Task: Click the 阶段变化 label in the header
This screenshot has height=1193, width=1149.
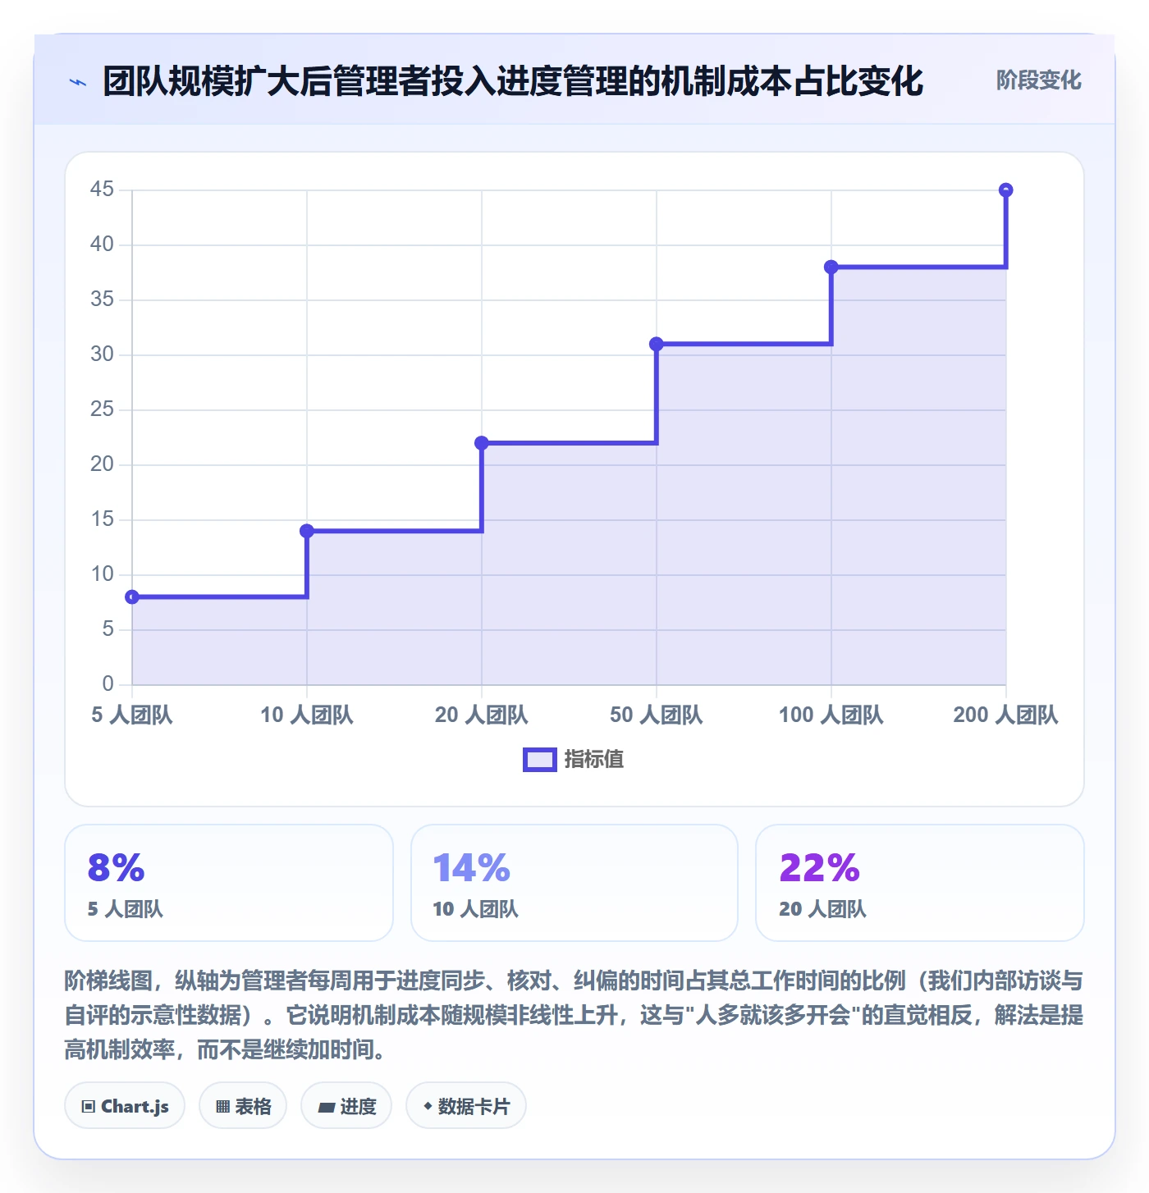Action: click(x=1038, y=80)
